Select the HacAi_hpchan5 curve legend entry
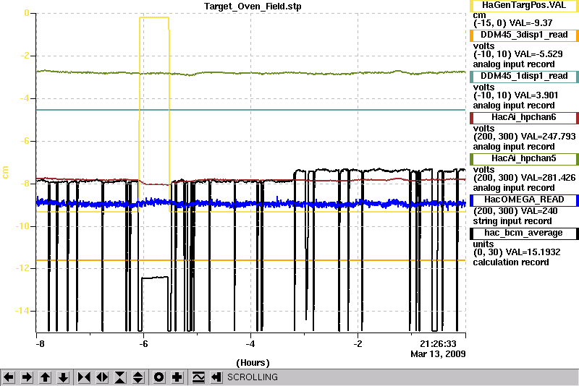The image size is (579, 386). 524,159
